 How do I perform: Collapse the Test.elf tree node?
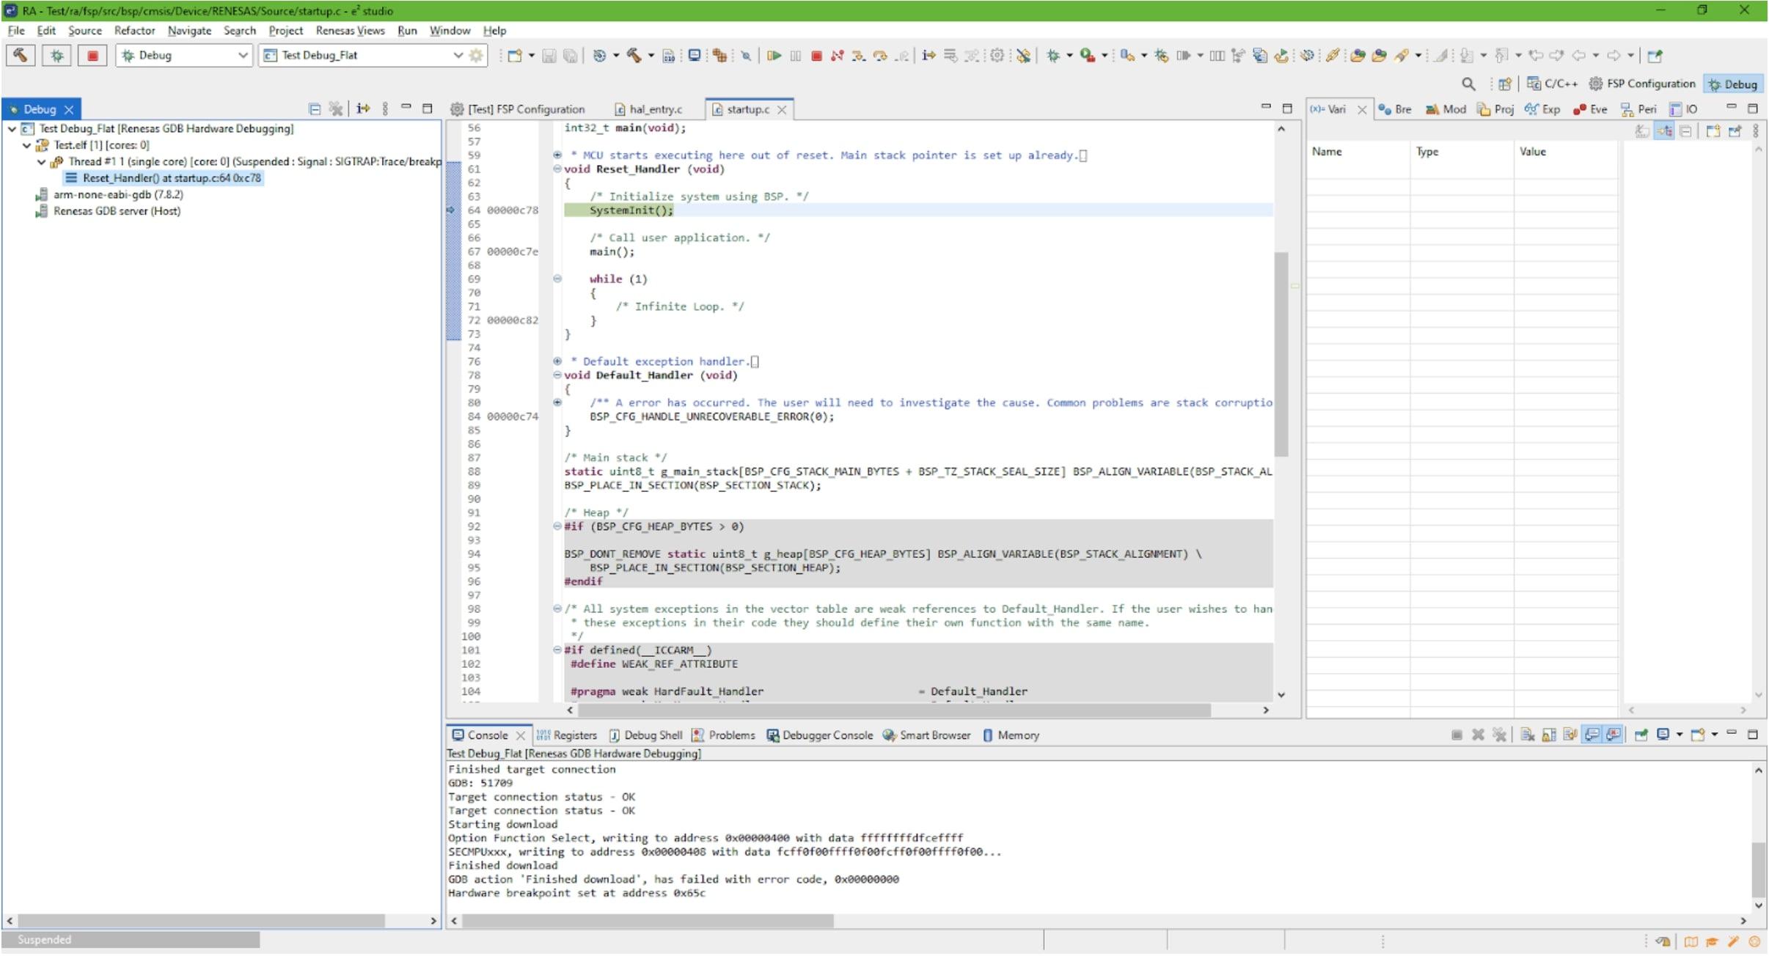coord(27,145)
